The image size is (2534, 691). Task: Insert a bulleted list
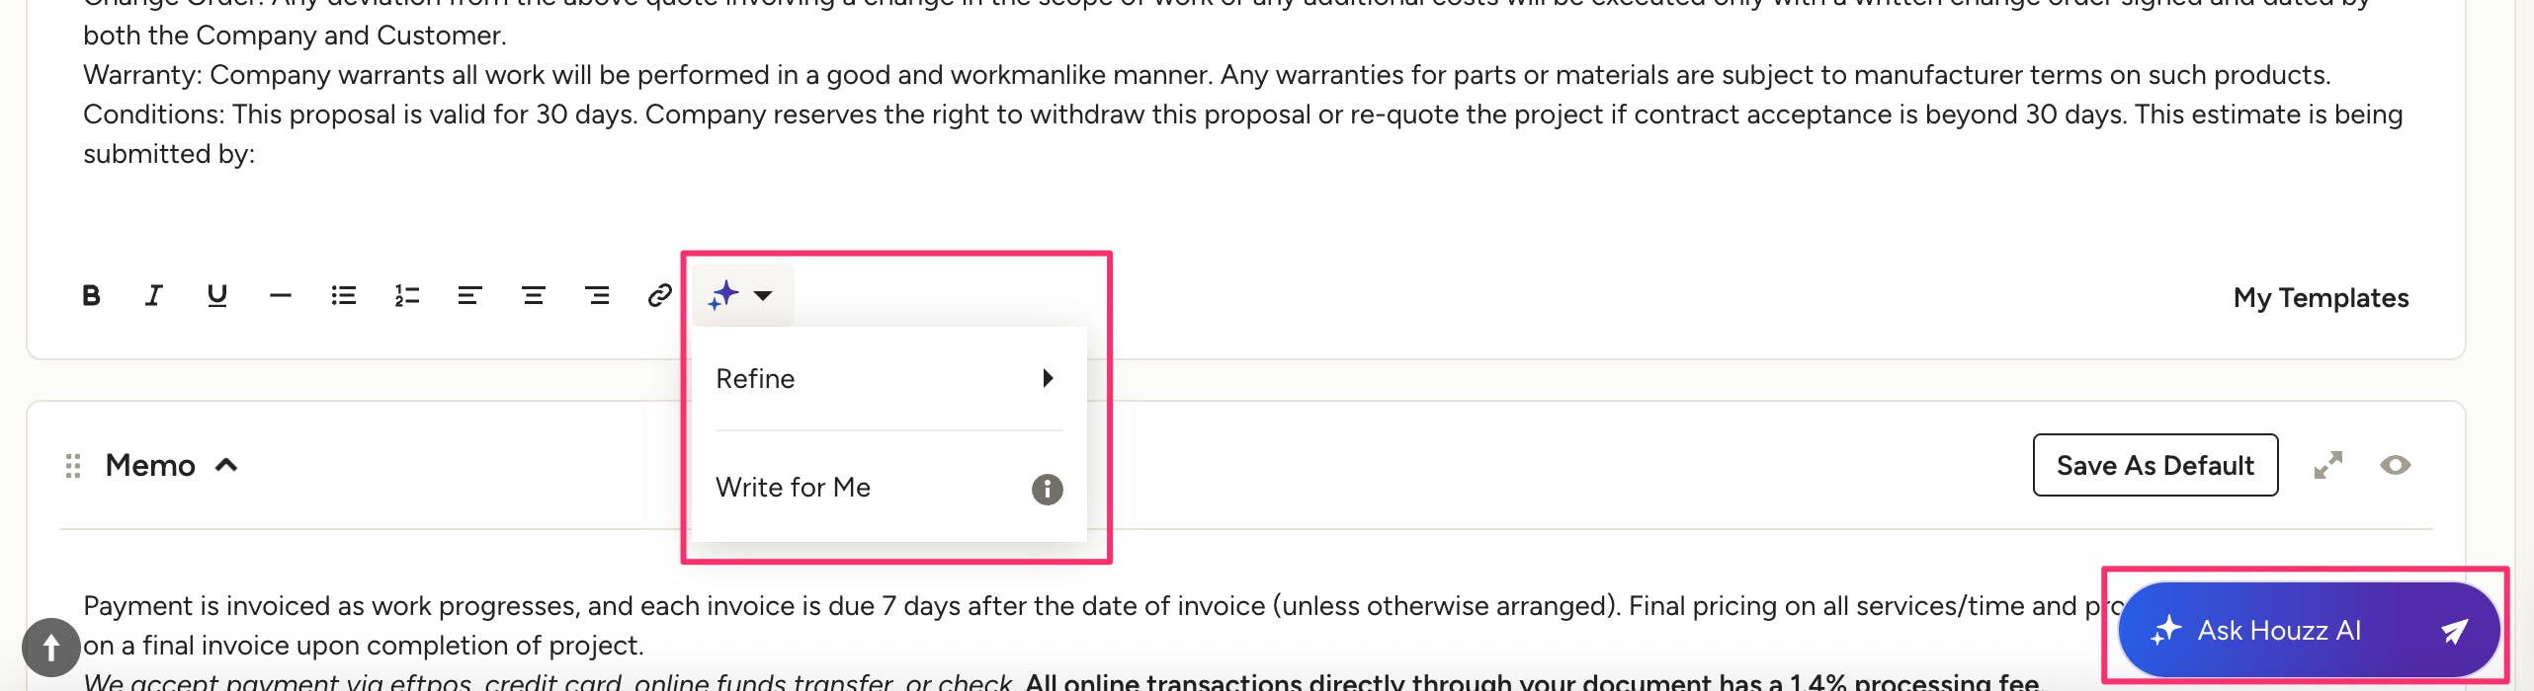[x=344, y=295]
